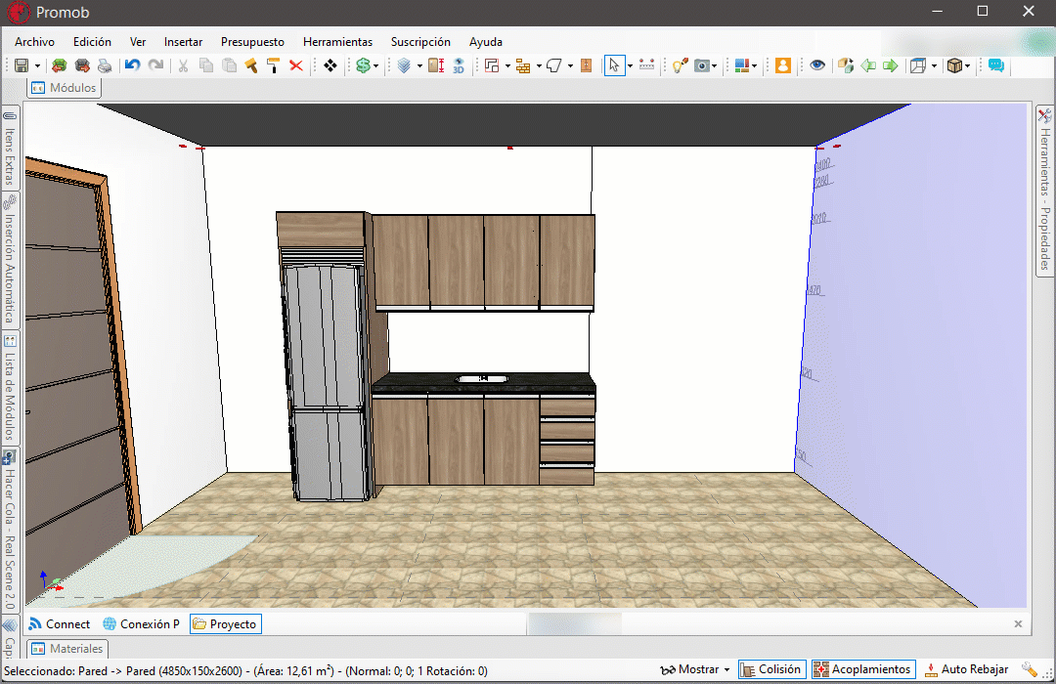
Task: Click the layers stack icon
Action: [404, 65]
